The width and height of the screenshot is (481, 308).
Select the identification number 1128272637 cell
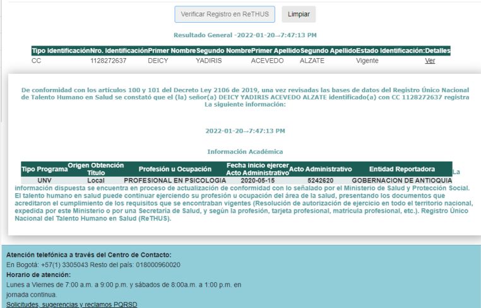[x=109, y=61]
